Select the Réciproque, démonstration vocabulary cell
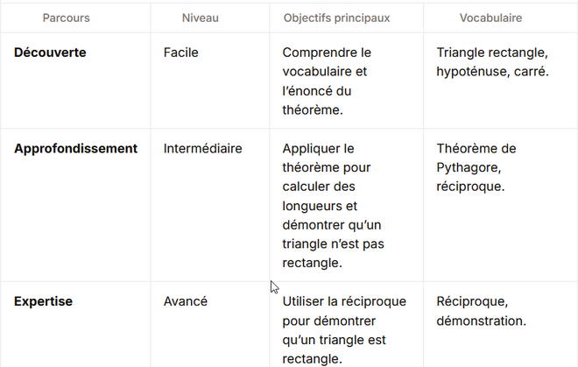Image resolution: width=578 pixels, height=367 pixels. tap(481, 311)
